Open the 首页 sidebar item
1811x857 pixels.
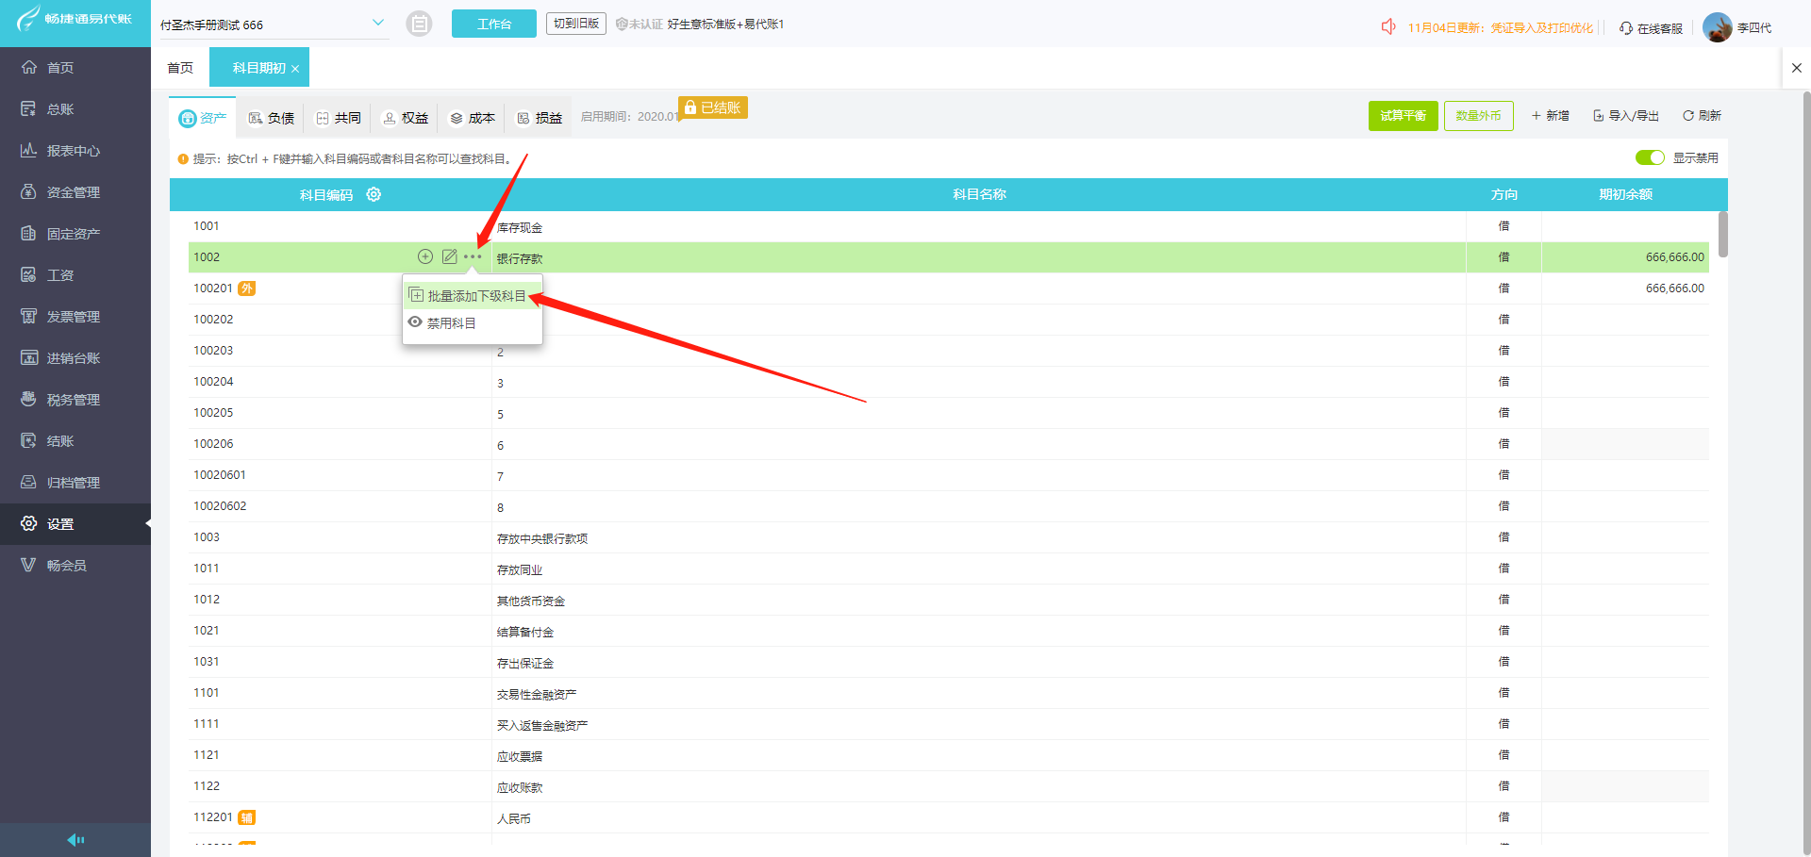click(75, 68)
